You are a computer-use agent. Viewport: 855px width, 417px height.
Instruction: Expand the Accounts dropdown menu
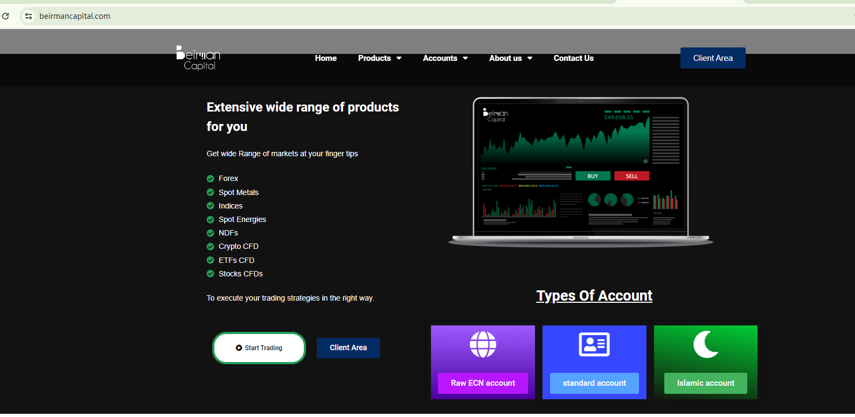445,58
